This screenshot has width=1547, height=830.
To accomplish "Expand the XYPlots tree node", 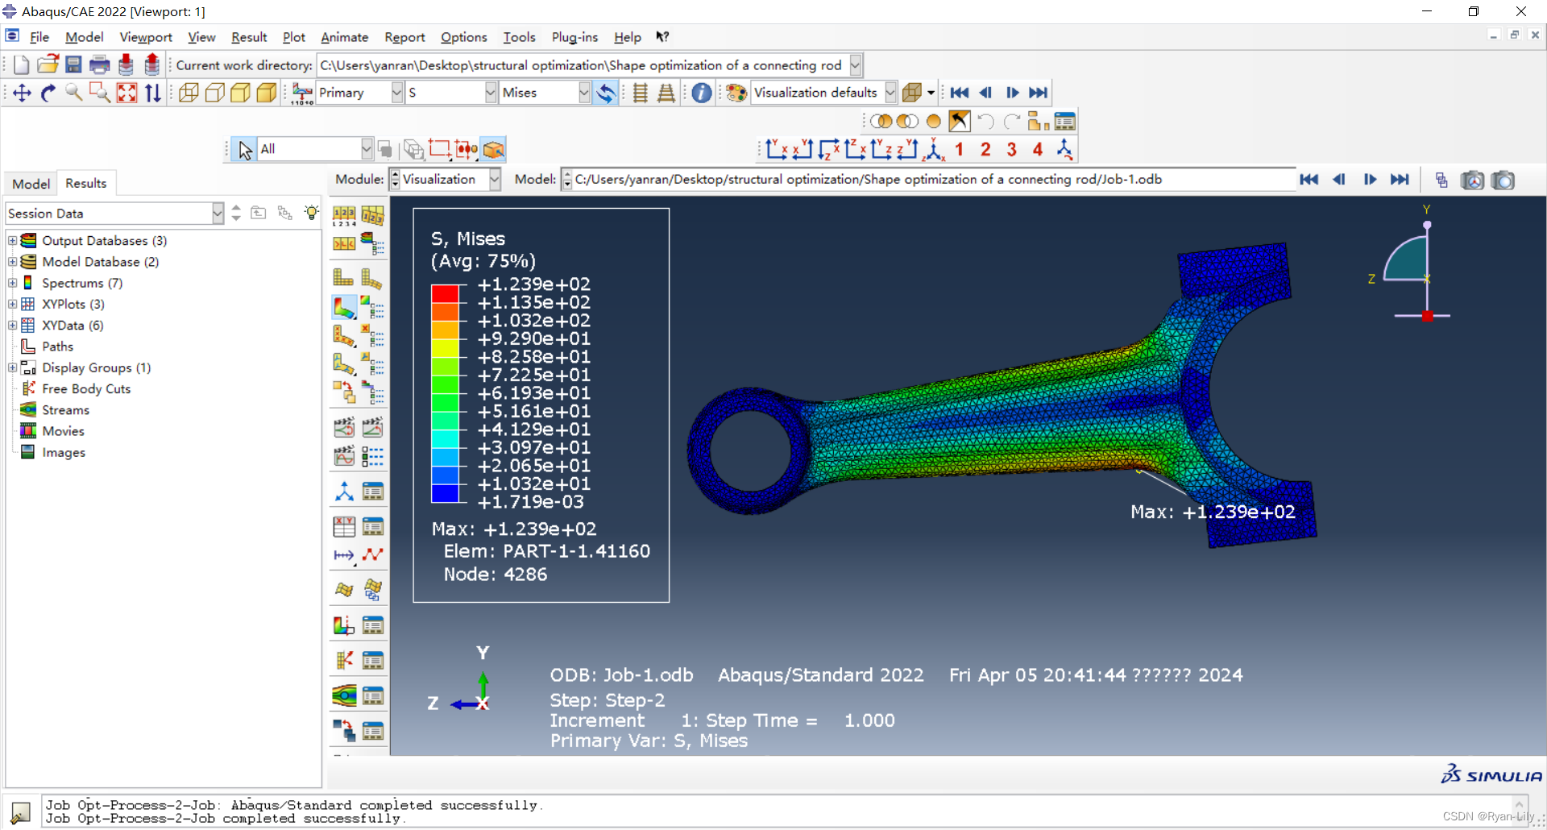I will click(x=12, y=304).
